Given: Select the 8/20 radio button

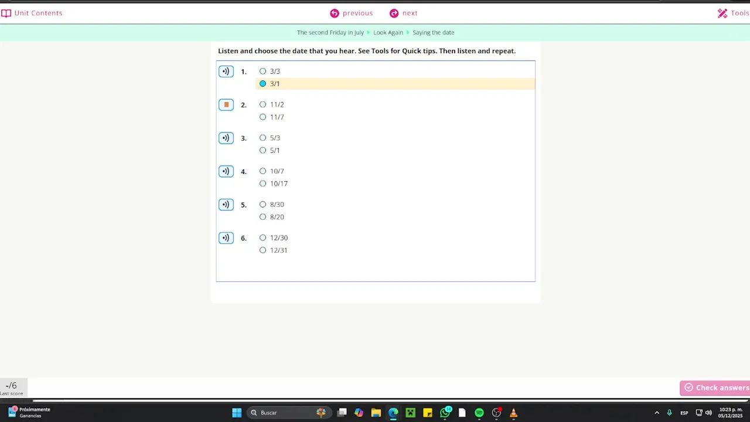Looking at the screenshot, I should (x=262, y=217).
